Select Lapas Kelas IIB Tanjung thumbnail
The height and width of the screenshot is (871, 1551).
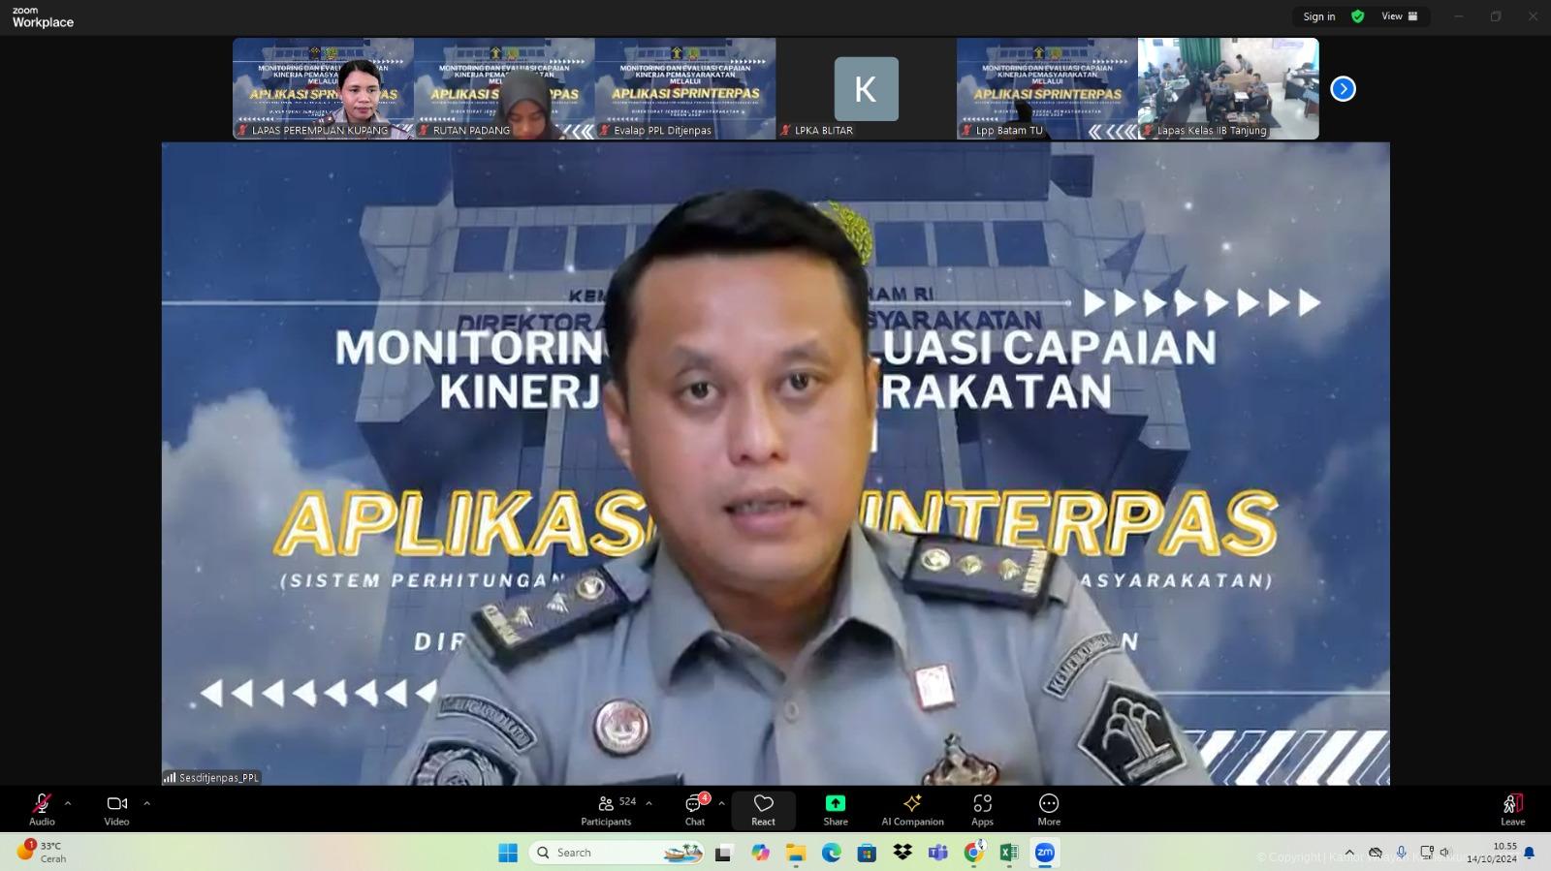pos(1228,88)
